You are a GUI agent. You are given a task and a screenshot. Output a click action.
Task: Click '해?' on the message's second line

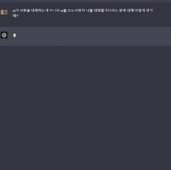click(15, 16)
